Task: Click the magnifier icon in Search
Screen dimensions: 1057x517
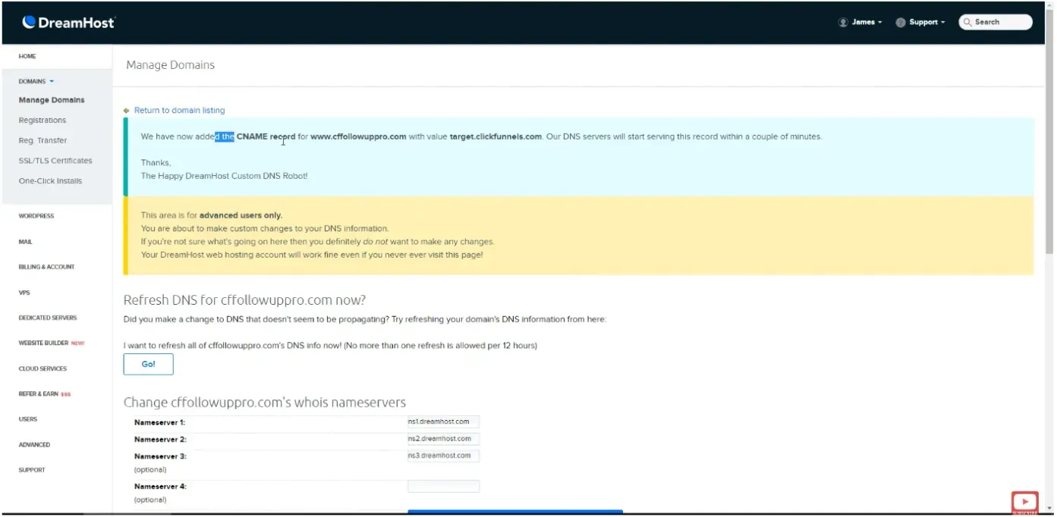Action: pos(967,23)
